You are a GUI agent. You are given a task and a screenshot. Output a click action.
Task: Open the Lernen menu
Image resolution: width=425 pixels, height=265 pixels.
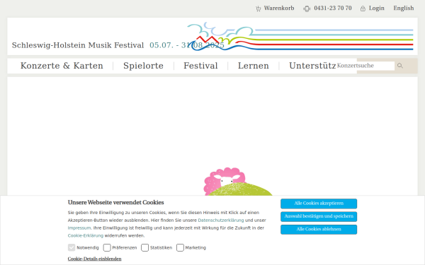click(254, 66)
